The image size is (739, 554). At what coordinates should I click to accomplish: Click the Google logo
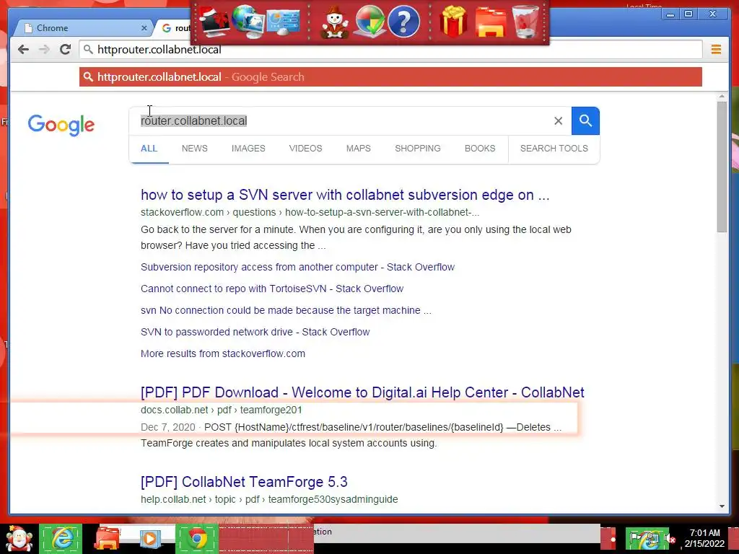pos(61,125)
